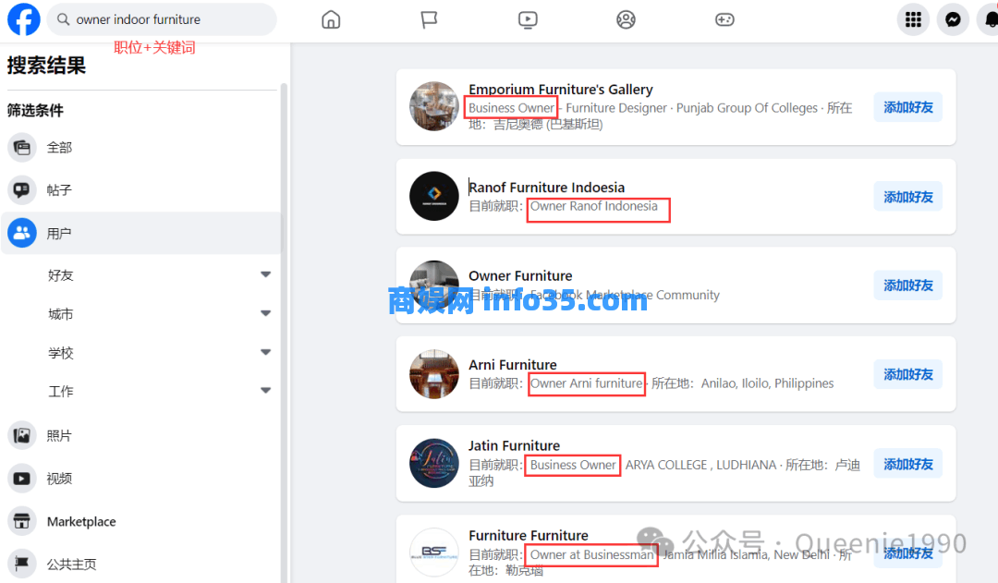Select the Marketplace filter label
Screen dimensions: 998x583
[x=81, y=522]
